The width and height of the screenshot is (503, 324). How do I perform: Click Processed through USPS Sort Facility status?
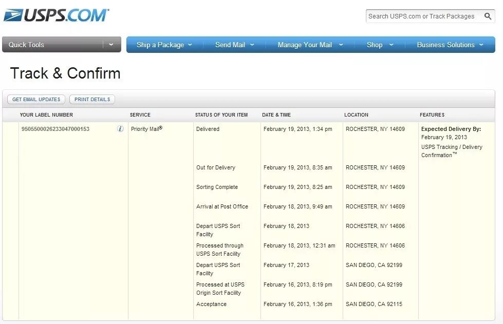pyautogui.click(x=220, y=250)
